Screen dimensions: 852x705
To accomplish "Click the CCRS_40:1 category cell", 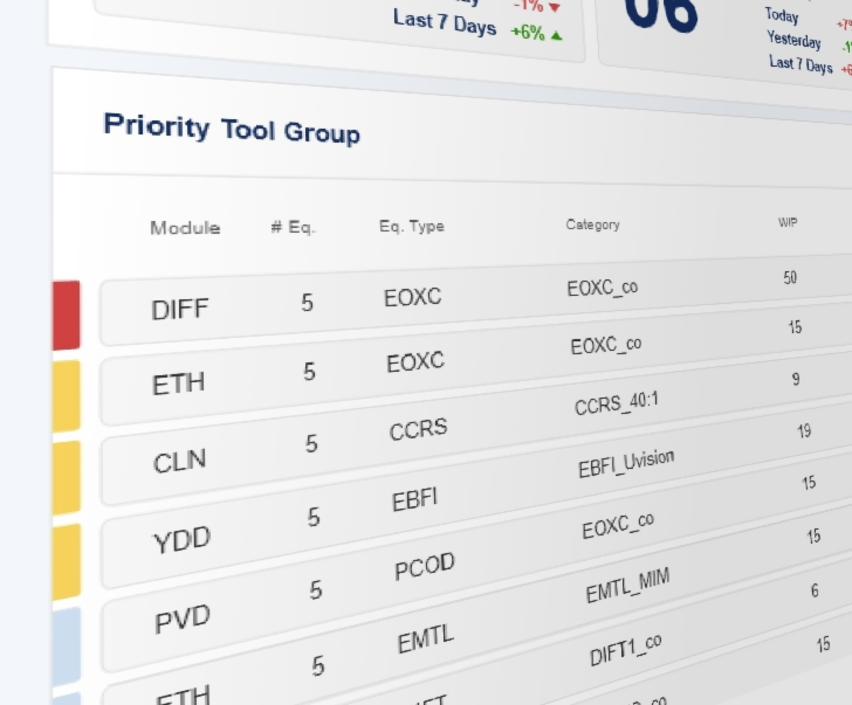I will [616, 403].
